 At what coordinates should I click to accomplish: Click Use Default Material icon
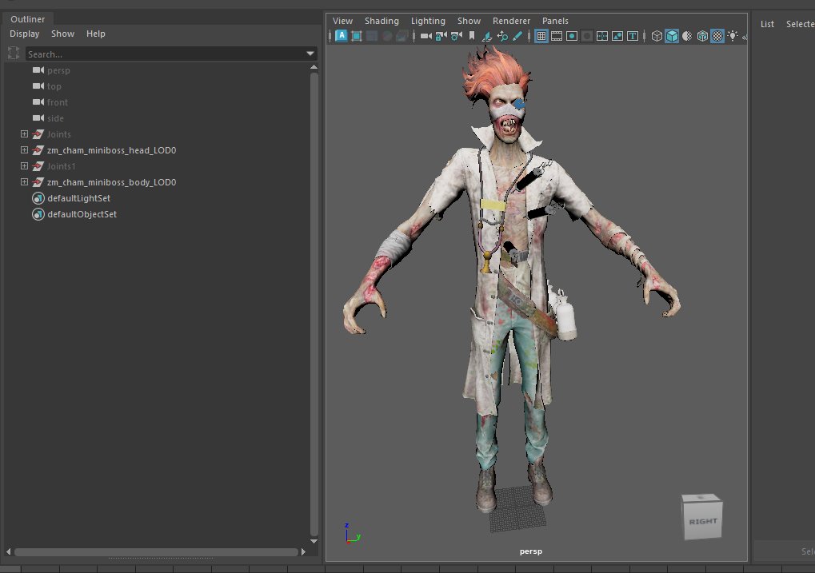687,36
